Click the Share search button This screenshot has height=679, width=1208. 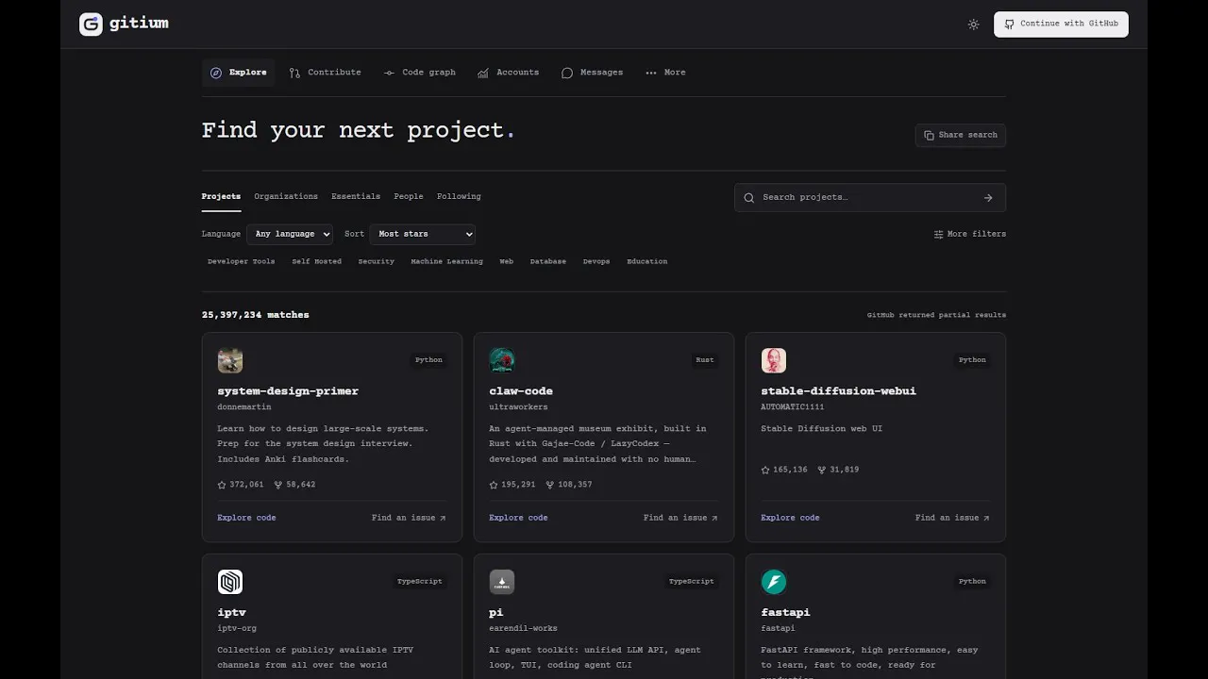pyautogui.click(x=960, y=135)
